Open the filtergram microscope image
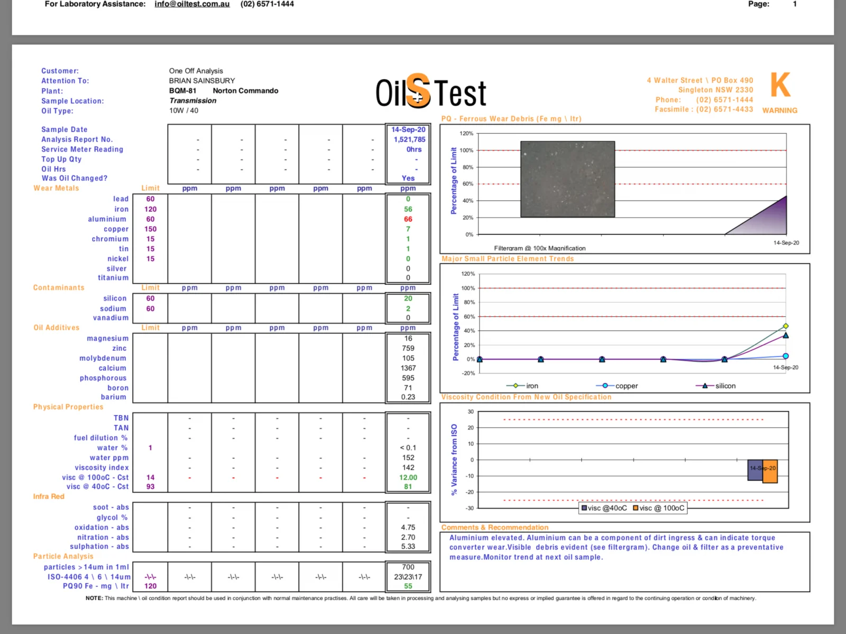 coord(567,179)
